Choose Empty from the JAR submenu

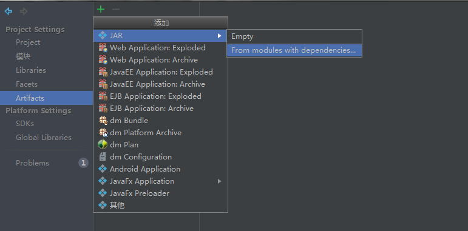point(294,36)
